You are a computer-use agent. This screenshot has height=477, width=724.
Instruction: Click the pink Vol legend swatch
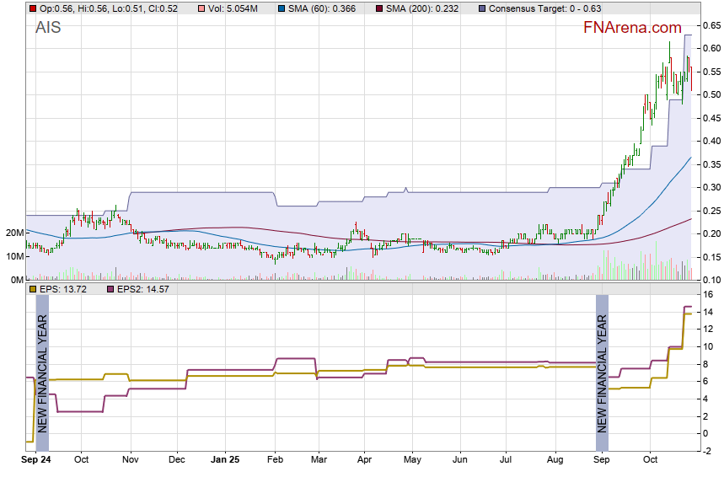point(201,8)
